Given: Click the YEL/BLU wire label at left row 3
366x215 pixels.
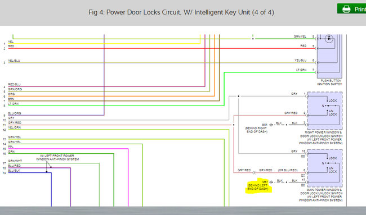Looking at the screenshot, I should tap(14, 61).
